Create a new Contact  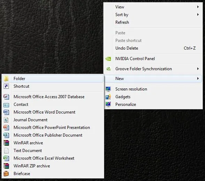pyautogui.click(x=53, y=104)
